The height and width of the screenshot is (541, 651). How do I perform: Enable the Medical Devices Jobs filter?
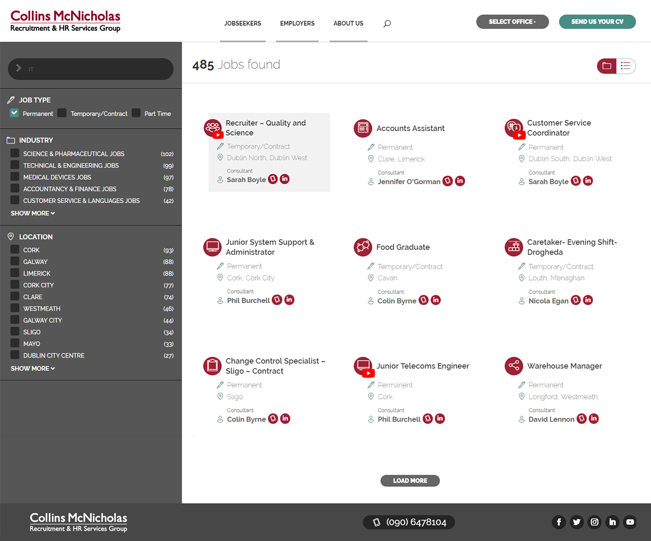15,177
